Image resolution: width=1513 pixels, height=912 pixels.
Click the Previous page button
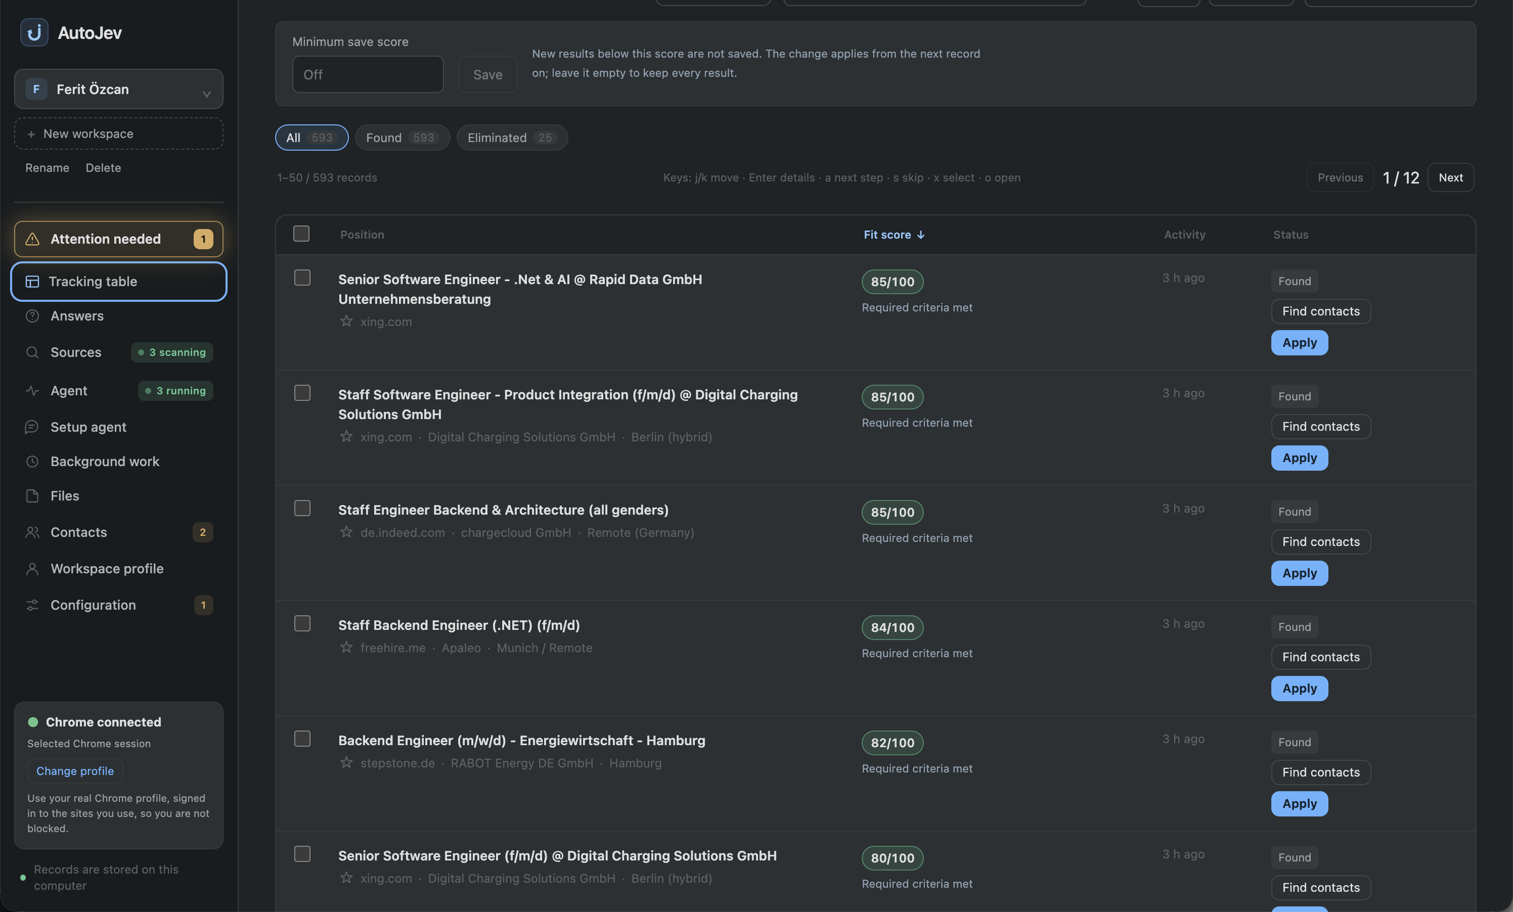(x=1340, y=177)
